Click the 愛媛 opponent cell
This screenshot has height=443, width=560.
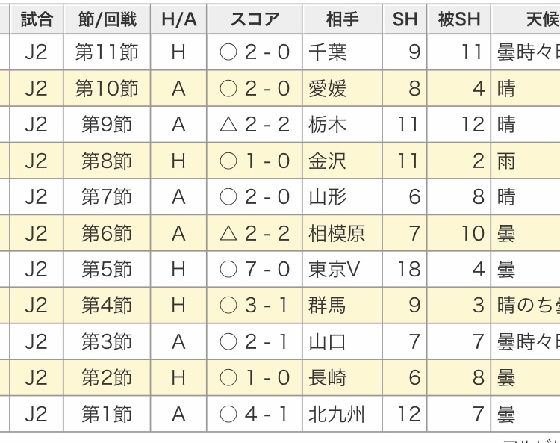click(327, 89)
